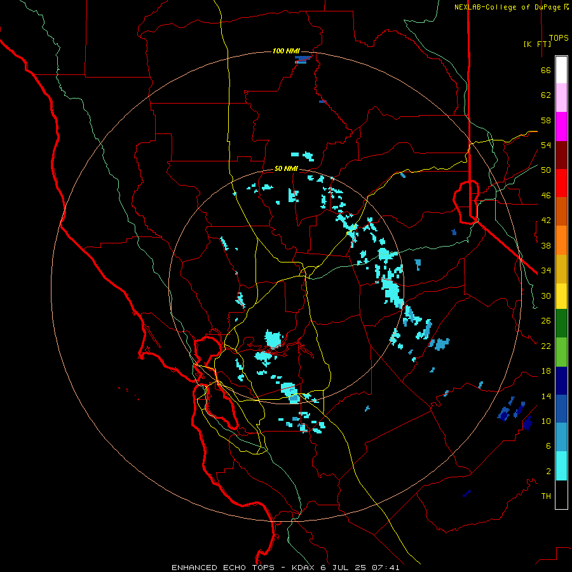
Task: Click the magenta 58 kft legend swatch
Action: 561,126
